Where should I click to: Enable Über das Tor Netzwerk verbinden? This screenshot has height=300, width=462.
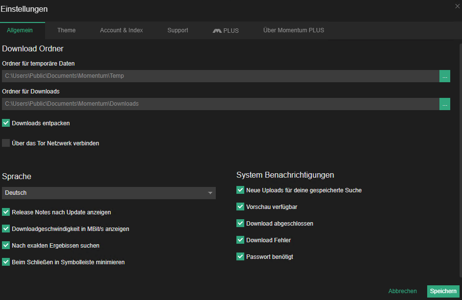[5, 143]
